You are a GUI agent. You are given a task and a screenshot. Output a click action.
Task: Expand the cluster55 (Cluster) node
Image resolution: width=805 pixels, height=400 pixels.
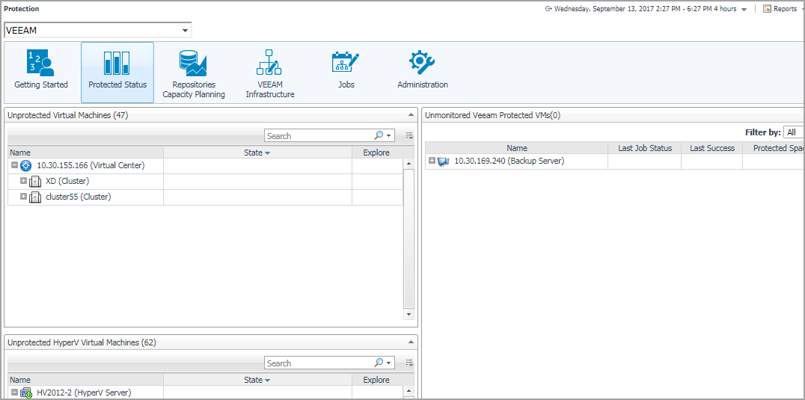pos(23,197)
